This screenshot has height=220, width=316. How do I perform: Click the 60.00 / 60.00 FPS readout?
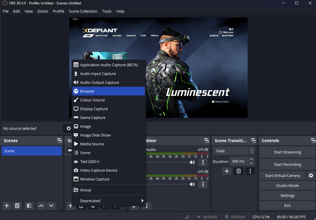tap(291, 217)
